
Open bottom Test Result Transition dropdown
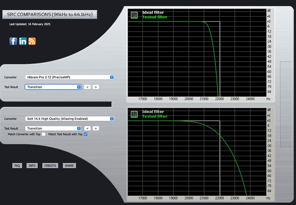pyautogui.click(x=53, y=128)
